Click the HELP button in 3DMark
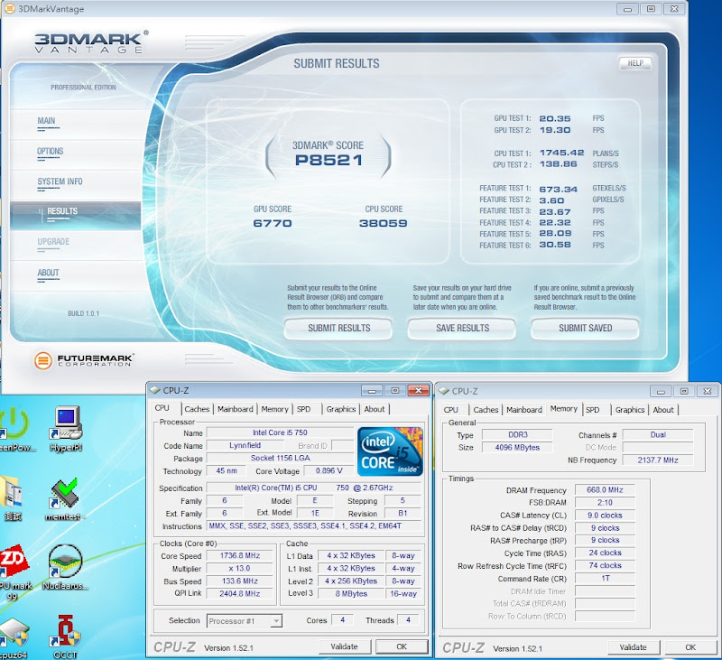 (635, 63)
